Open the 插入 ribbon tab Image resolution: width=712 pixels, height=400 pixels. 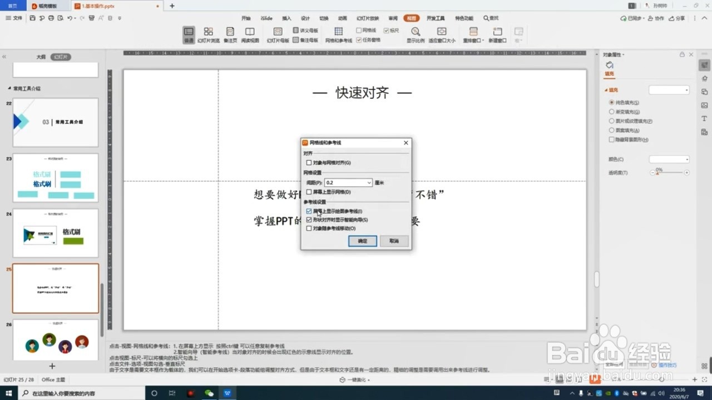286,18
